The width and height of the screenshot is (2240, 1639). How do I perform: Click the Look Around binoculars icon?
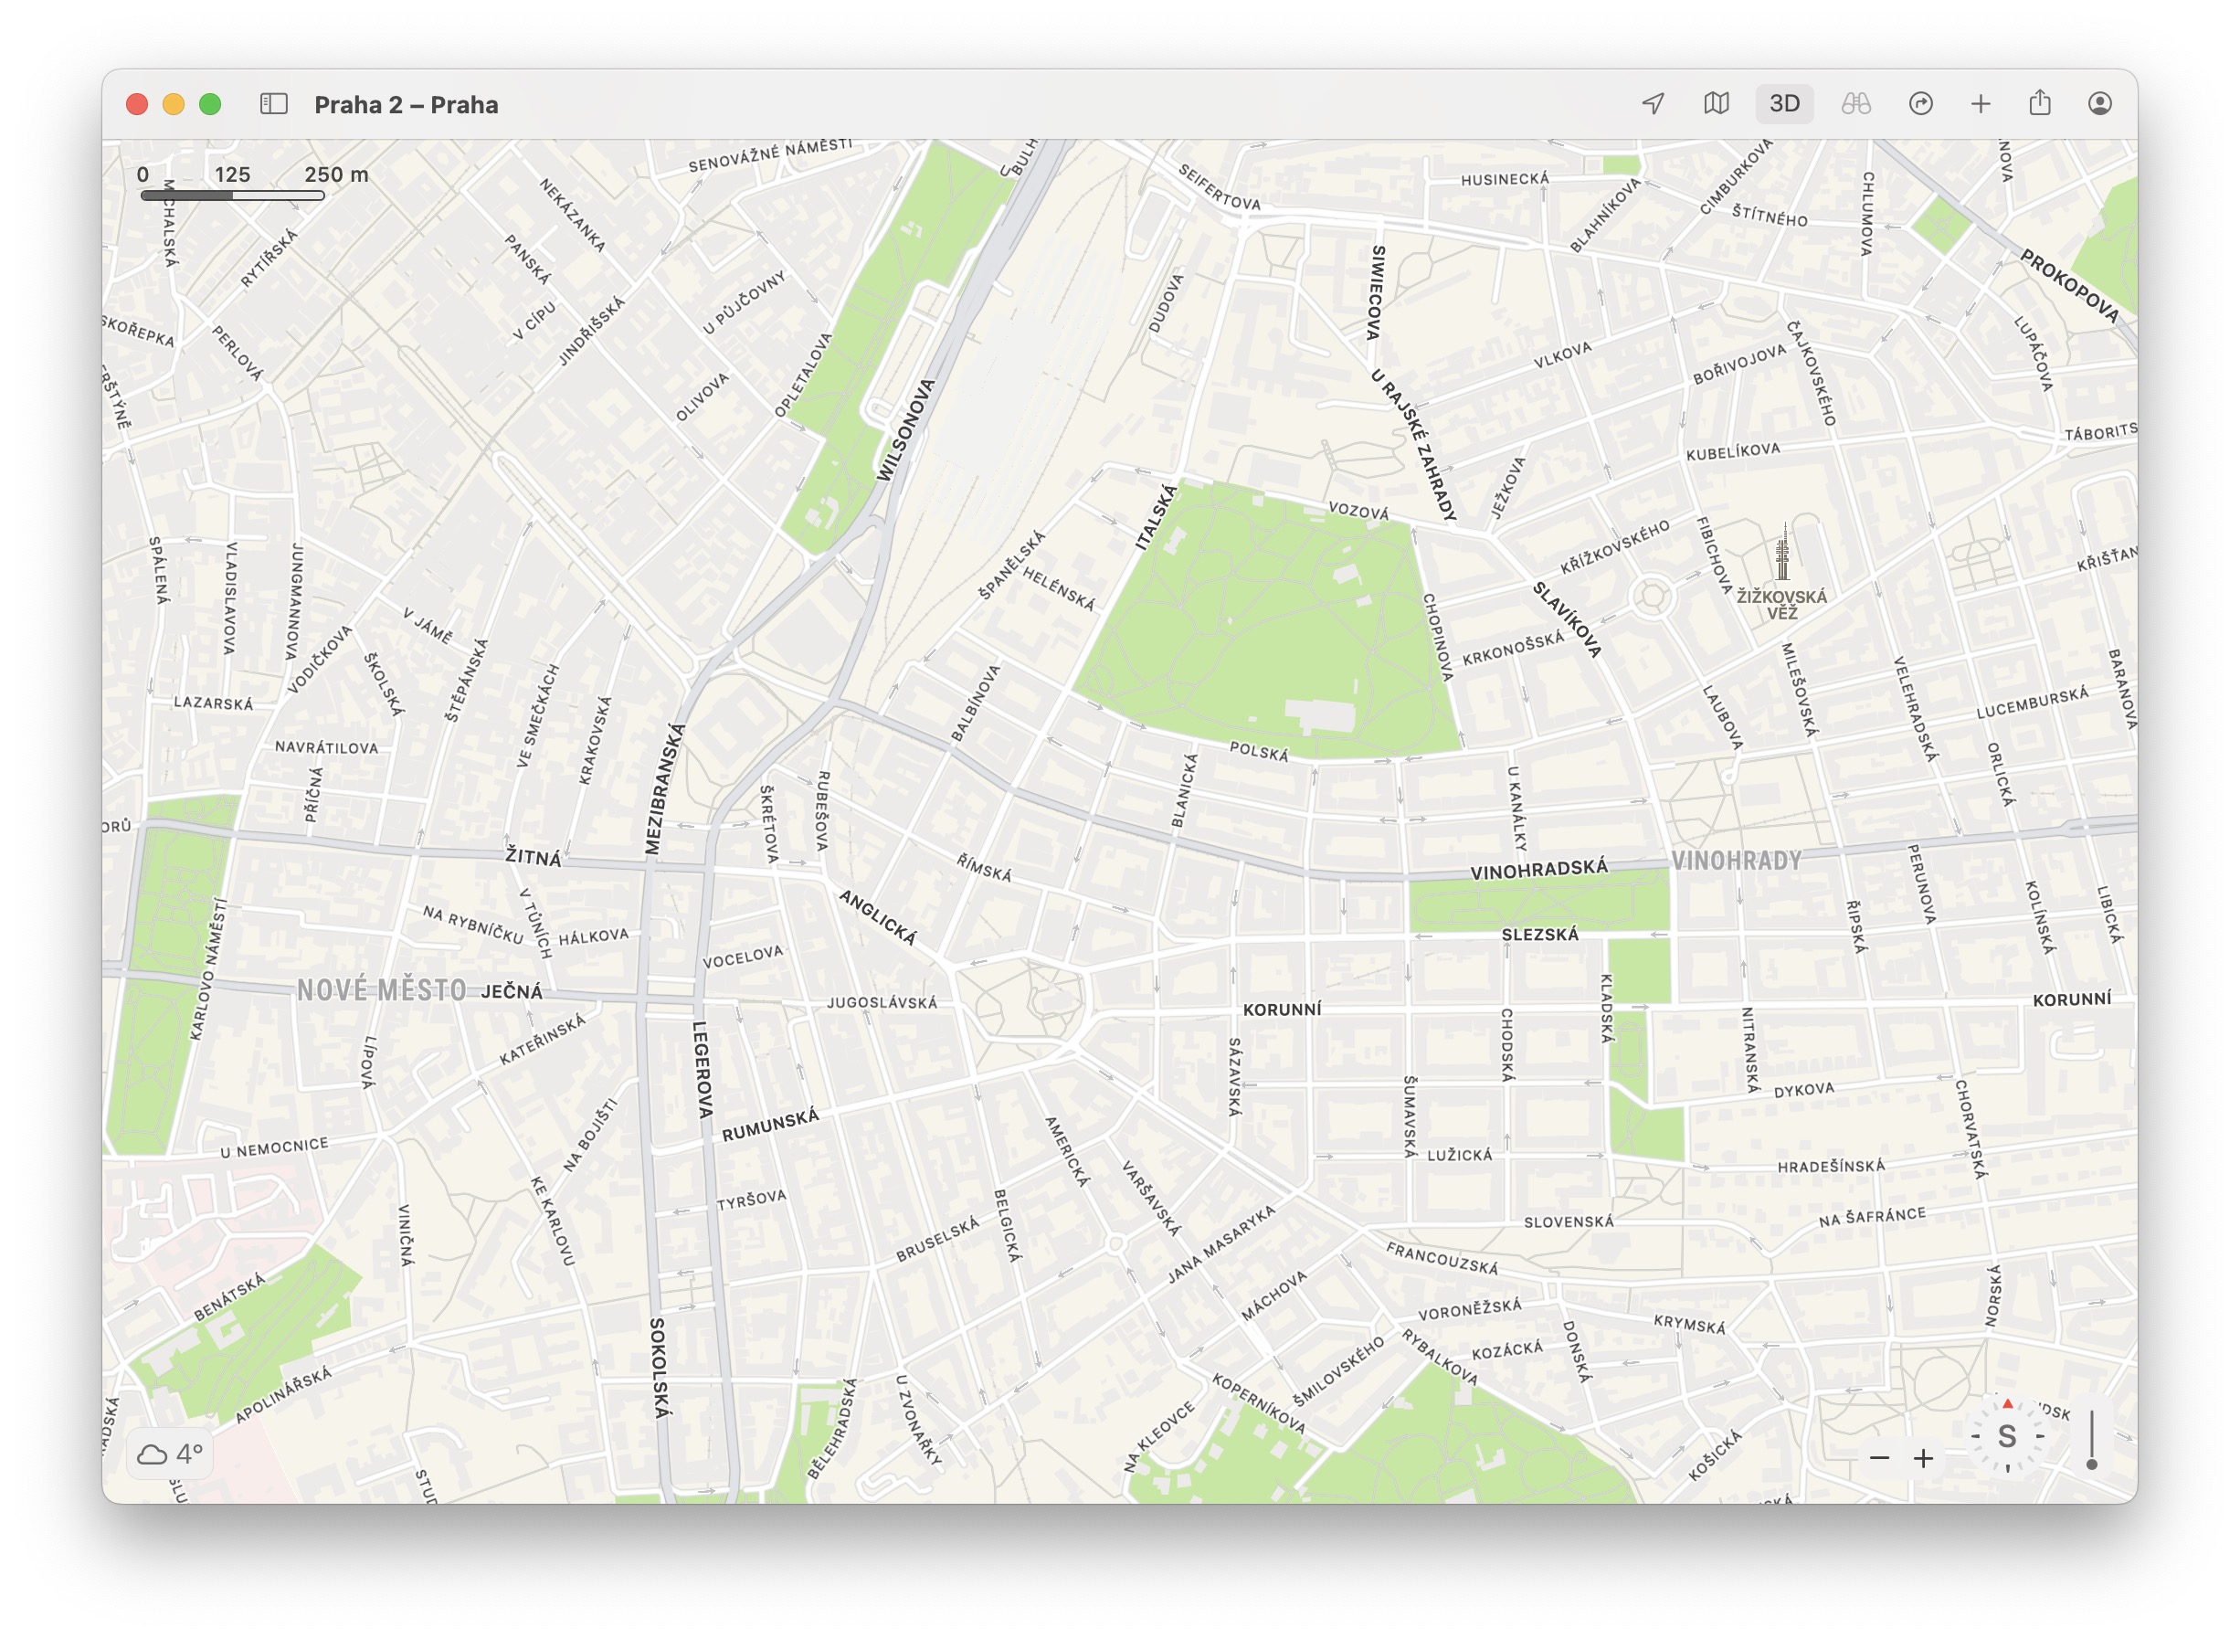point(1855,104)
